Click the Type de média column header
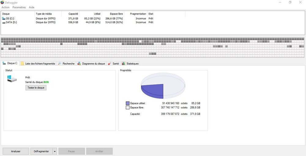This screenshot has height=156, width=306. point(48,14)
